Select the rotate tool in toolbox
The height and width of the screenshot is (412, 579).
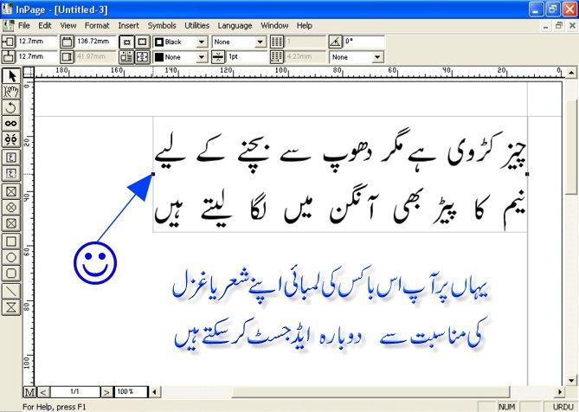(12, 108)
